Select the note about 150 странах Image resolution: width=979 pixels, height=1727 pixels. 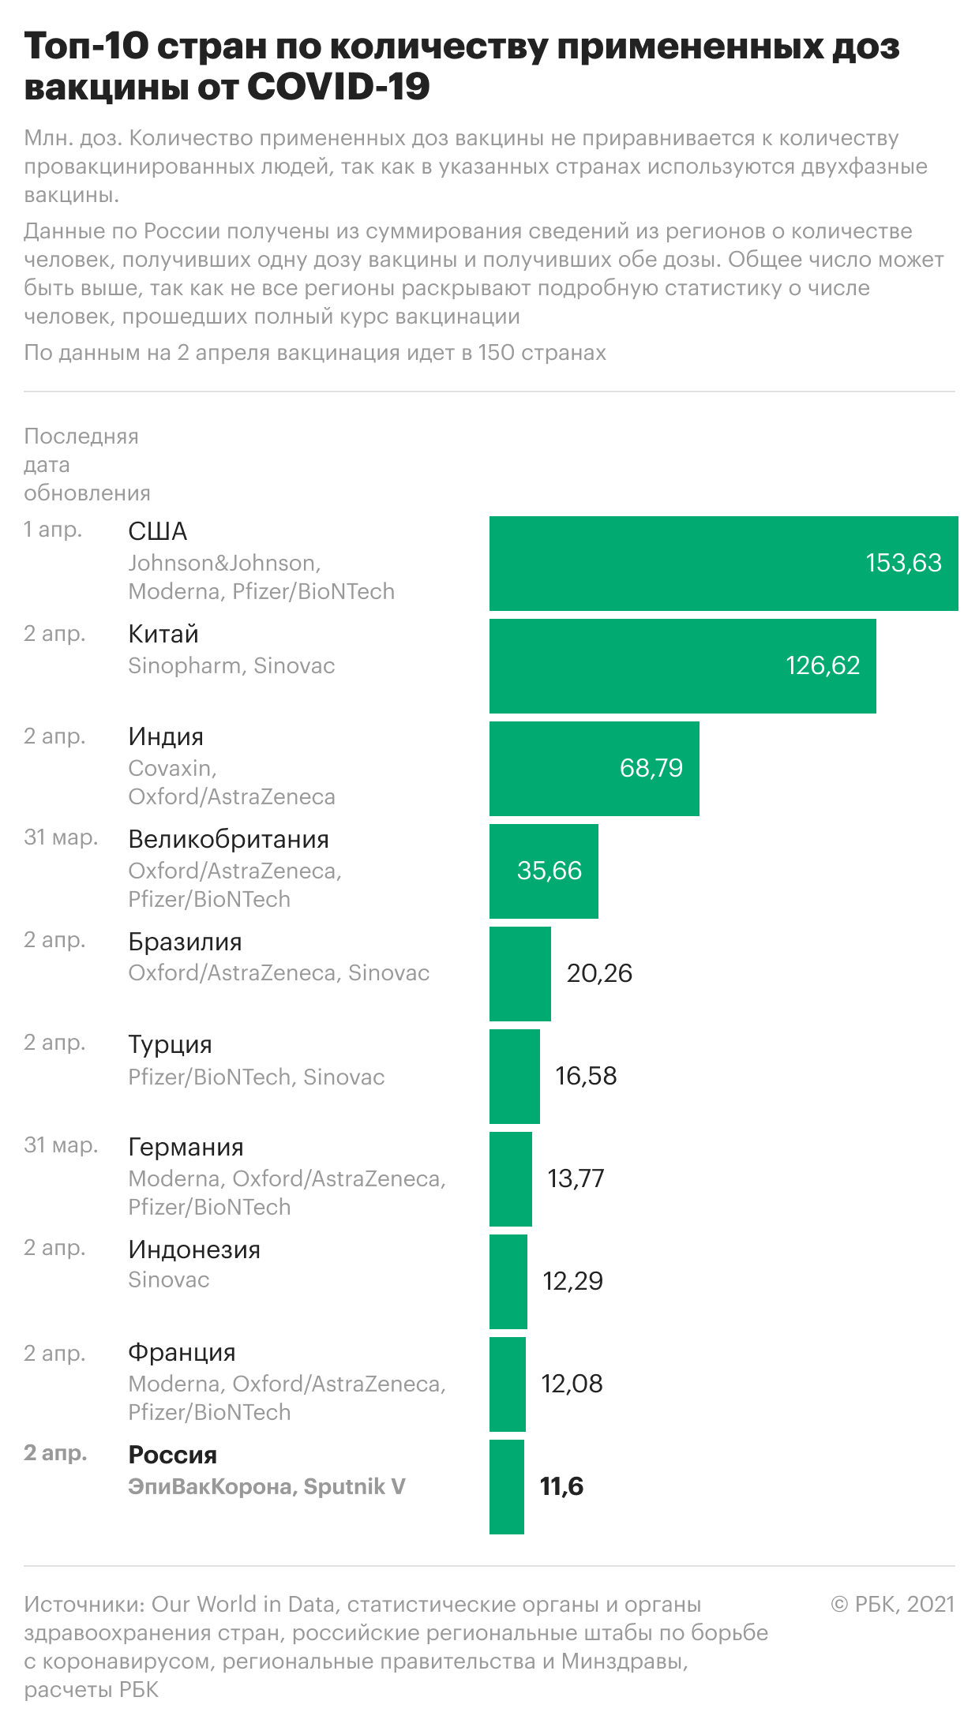[x=315, y=353]
